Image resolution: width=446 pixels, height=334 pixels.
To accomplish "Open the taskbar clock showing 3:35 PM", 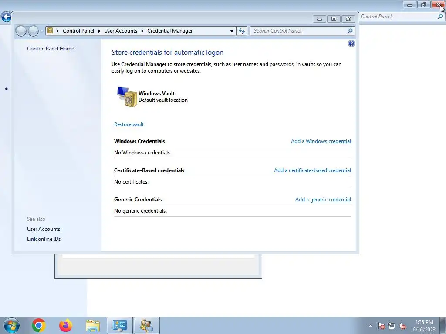I will pyautogui.click(x=424, y=326).
